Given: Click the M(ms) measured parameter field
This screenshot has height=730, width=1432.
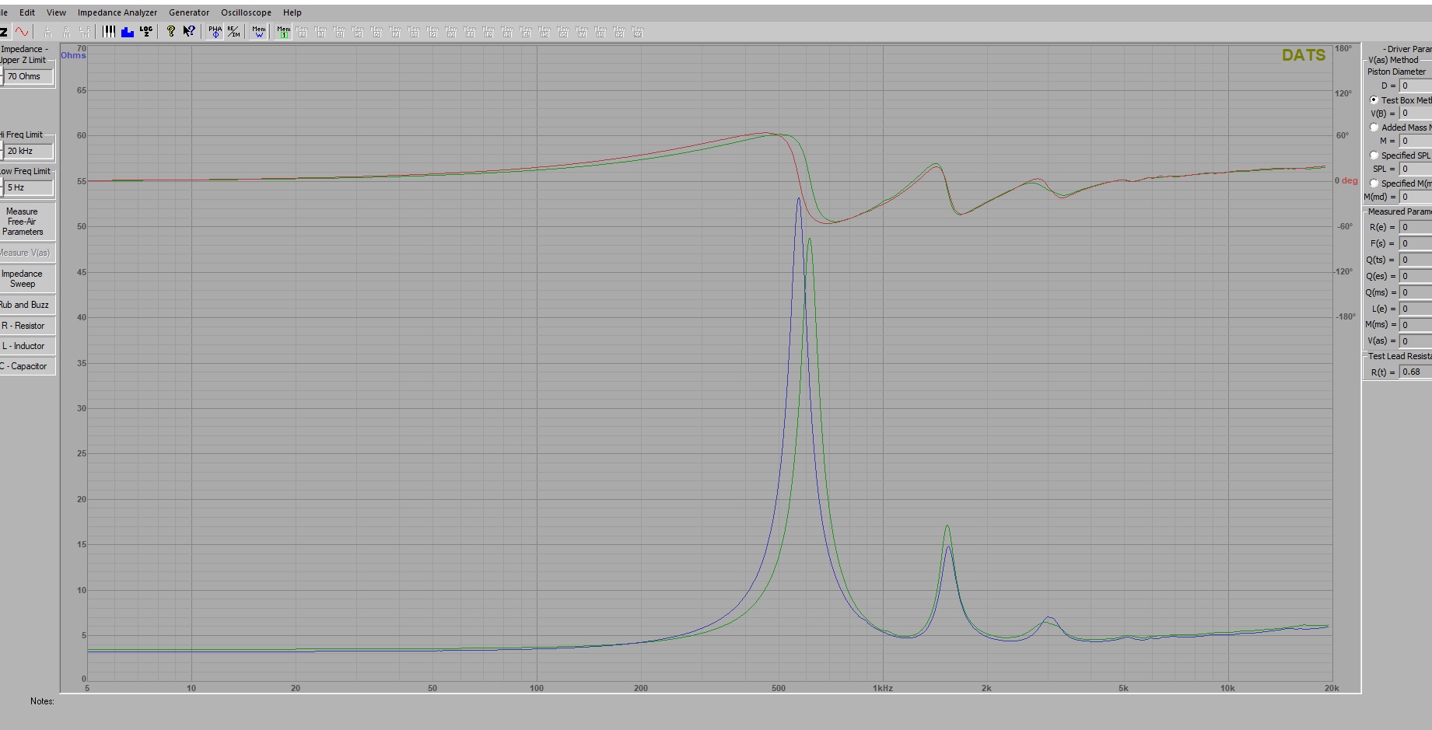Looking at the screenshot, I should (1416, 325).
